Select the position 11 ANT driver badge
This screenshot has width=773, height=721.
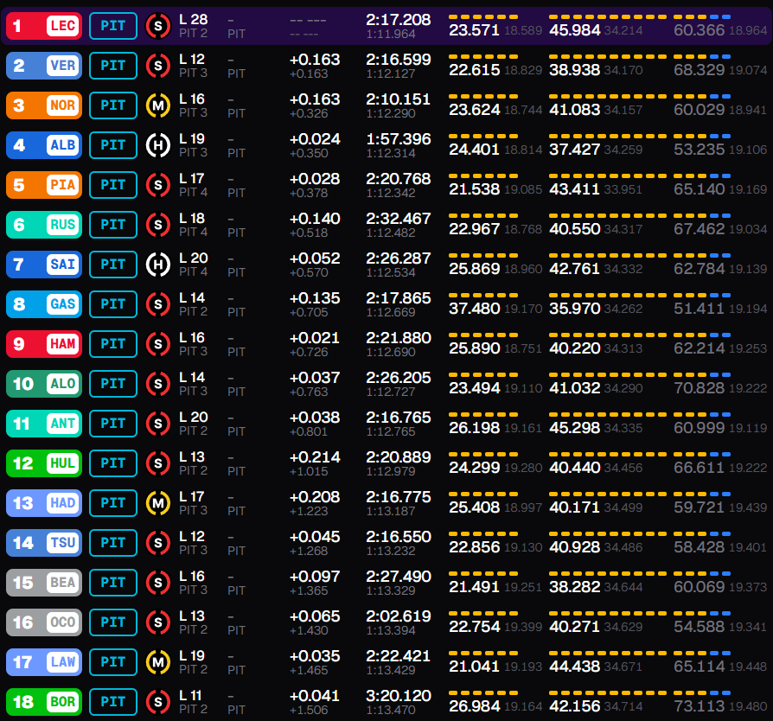pos(44,424)
